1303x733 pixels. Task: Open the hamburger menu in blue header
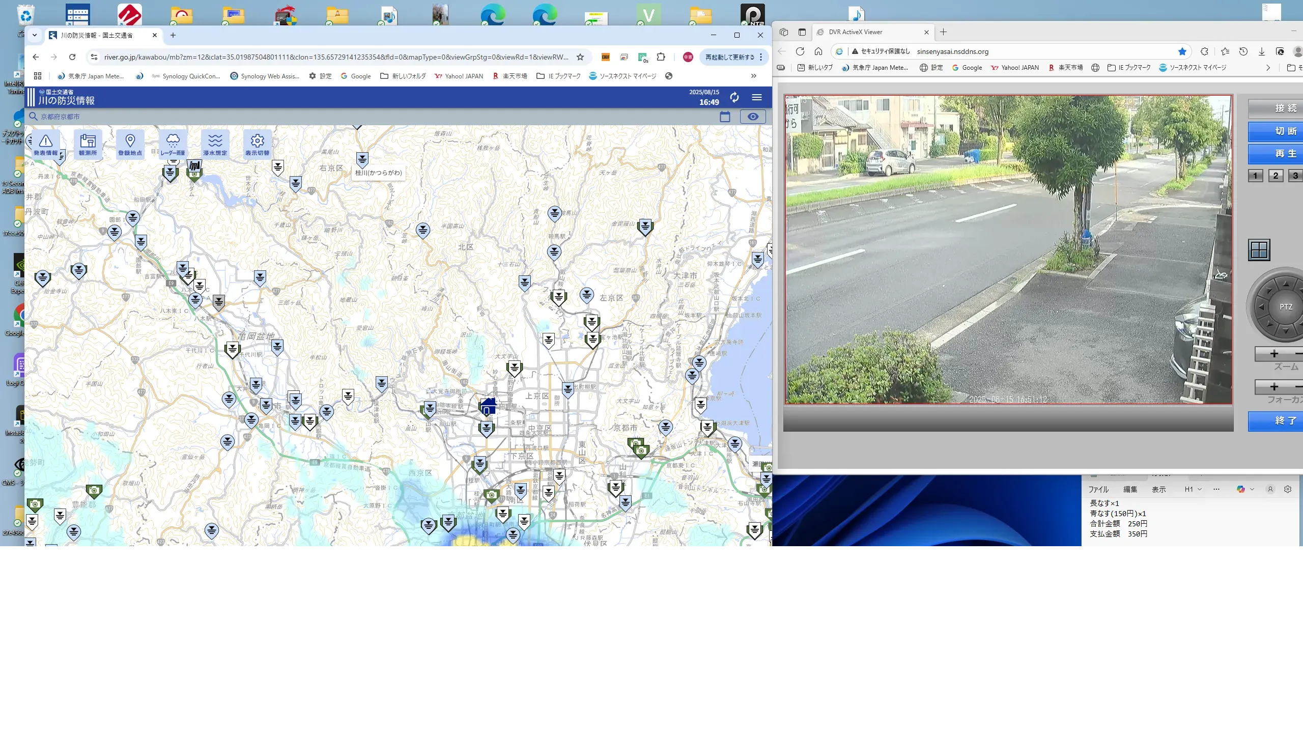(757, 97)
